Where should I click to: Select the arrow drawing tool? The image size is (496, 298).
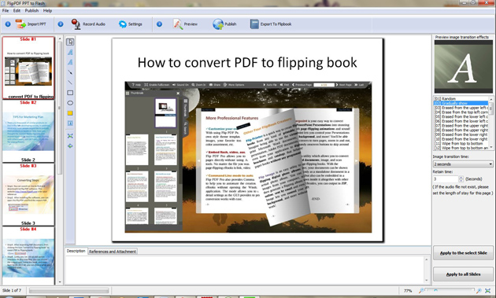70,72
